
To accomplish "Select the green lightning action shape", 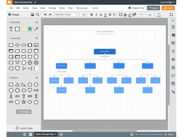I will click(x=30, y=29).
